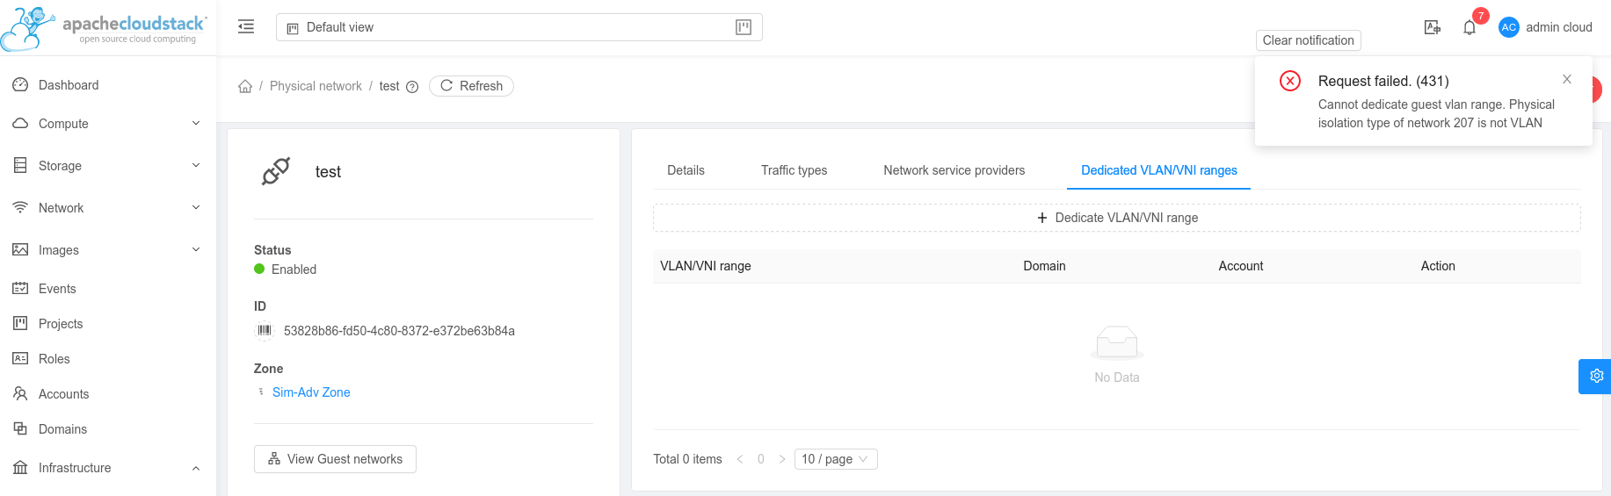Click the Enabled status text
1611x496 pixels.
click(x=294, y=270)
